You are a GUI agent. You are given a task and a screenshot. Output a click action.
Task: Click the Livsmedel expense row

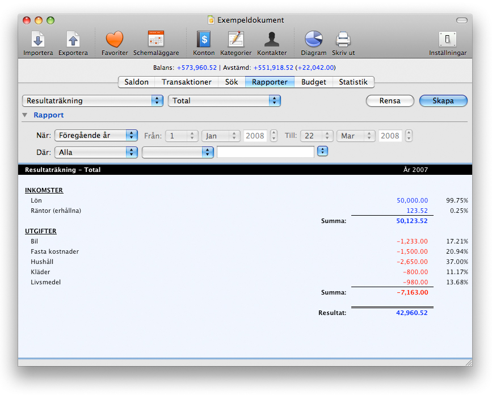(245, 282)
